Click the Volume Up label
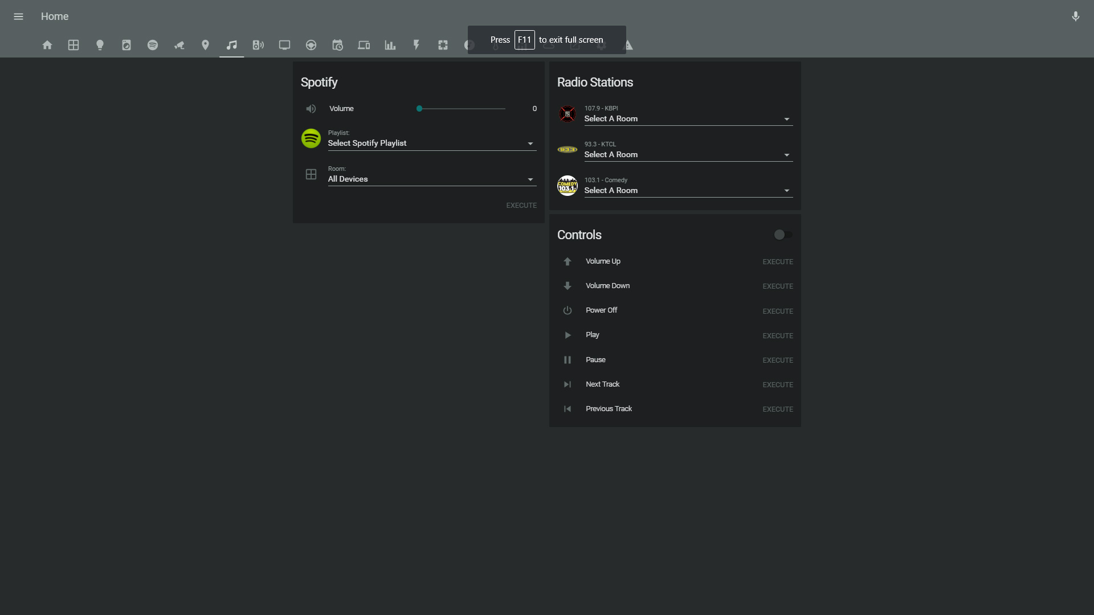 603,261
